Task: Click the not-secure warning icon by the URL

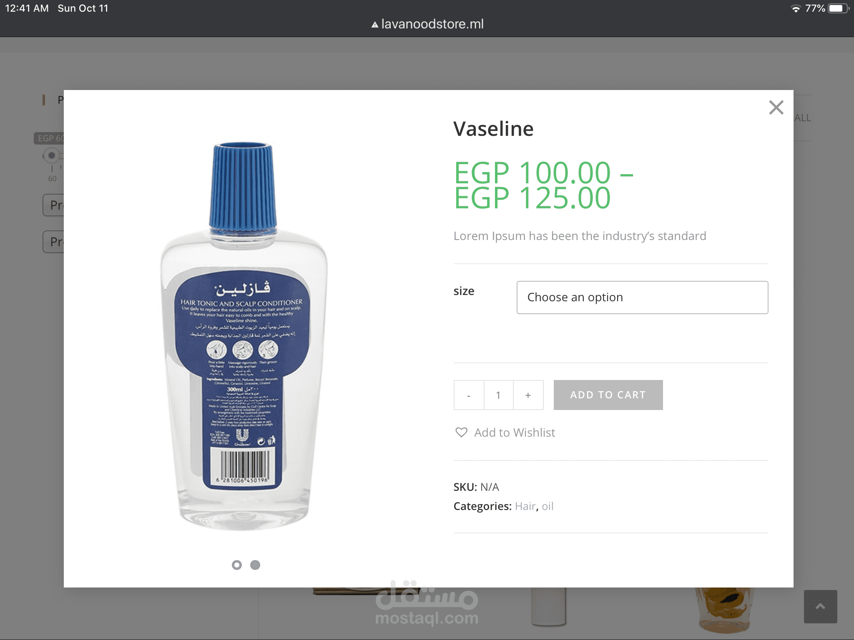Action: [x=375, y=25]
